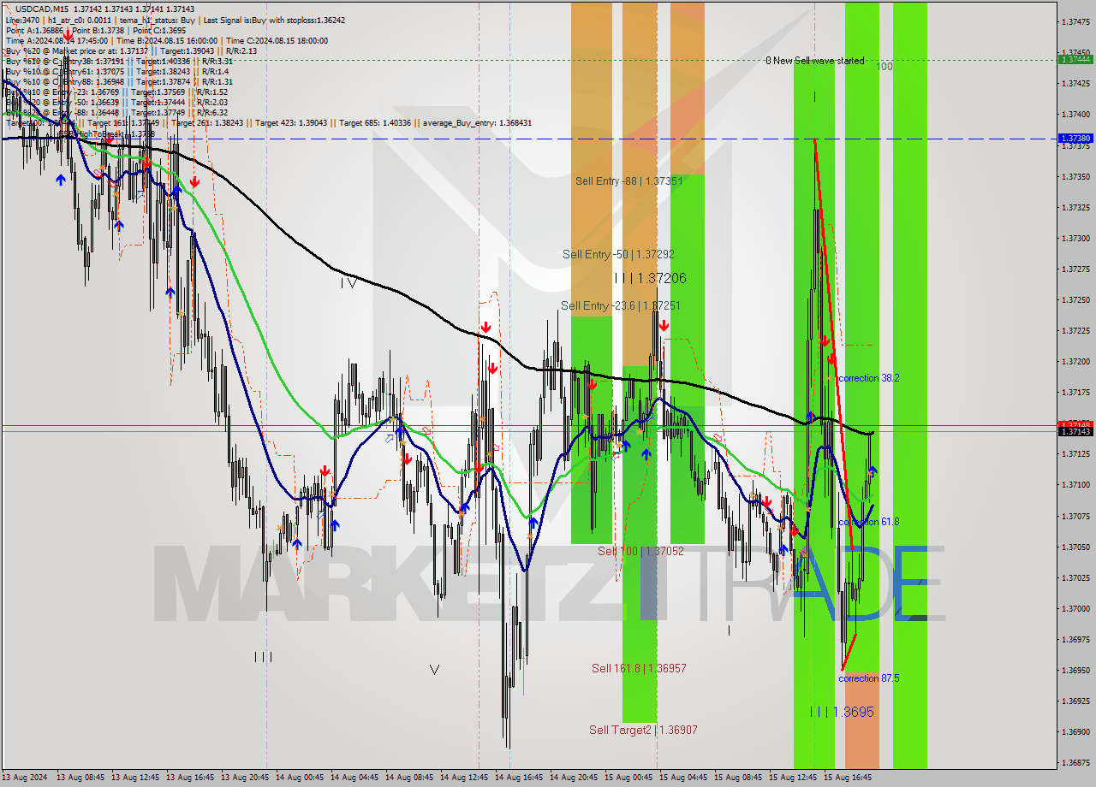Click the "correction 61.8" label

pyautogui.click(x=868, y=521)
